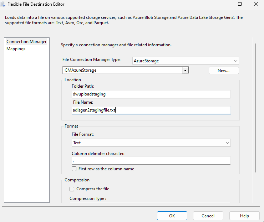The width and height of the screenshot is (264, 222).
Task: Click the 'Loads data into a file' description text
Action: [124, 20]
